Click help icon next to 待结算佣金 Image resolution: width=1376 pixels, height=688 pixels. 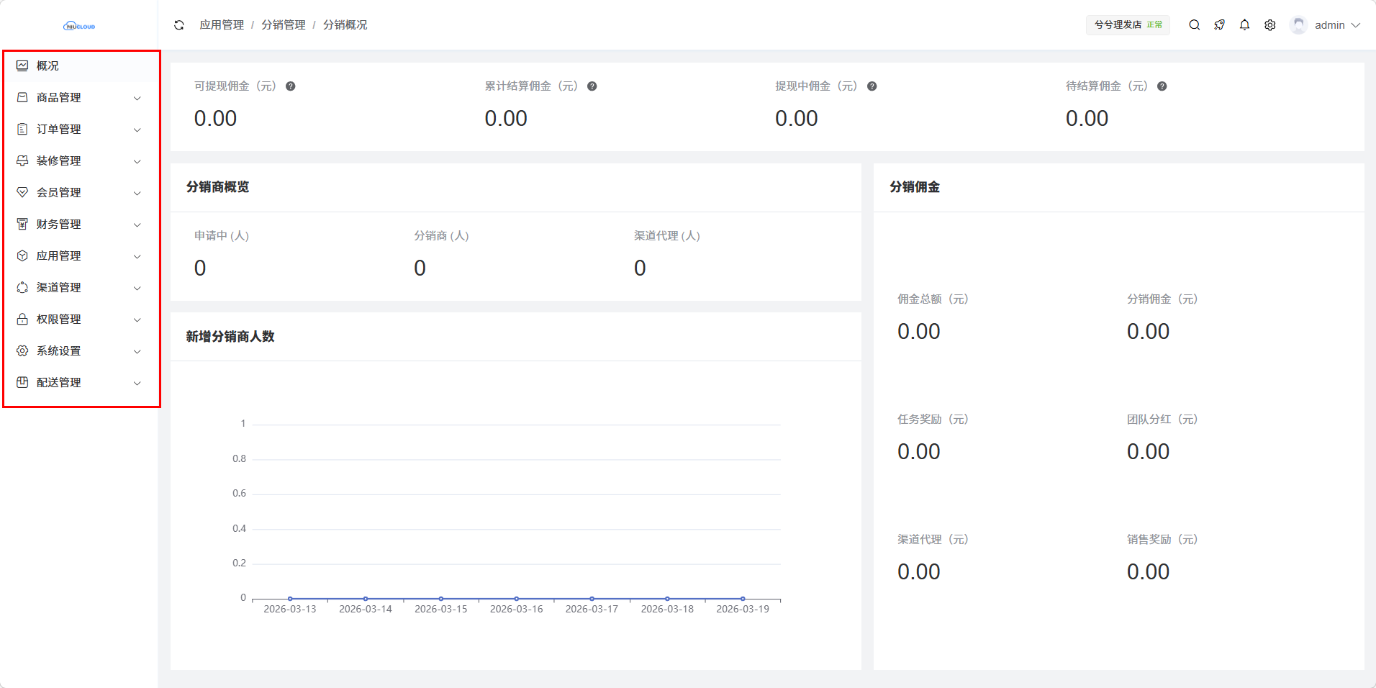1162,86
